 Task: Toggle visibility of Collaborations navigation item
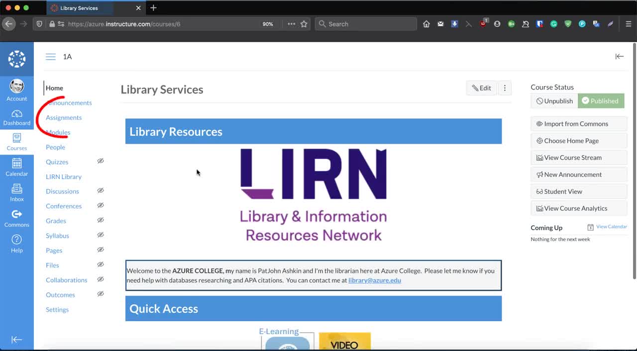101,279
